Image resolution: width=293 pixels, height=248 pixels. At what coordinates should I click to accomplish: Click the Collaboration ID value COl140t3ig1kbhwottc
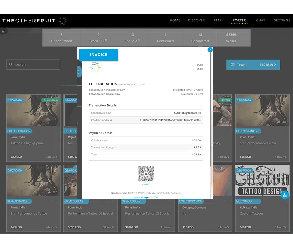coord(188,113)
